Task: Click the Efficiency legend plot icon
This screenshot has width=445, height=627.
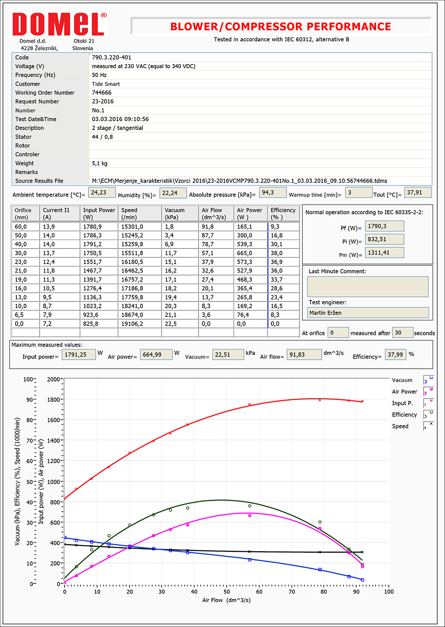Action: tap(428, 415)
